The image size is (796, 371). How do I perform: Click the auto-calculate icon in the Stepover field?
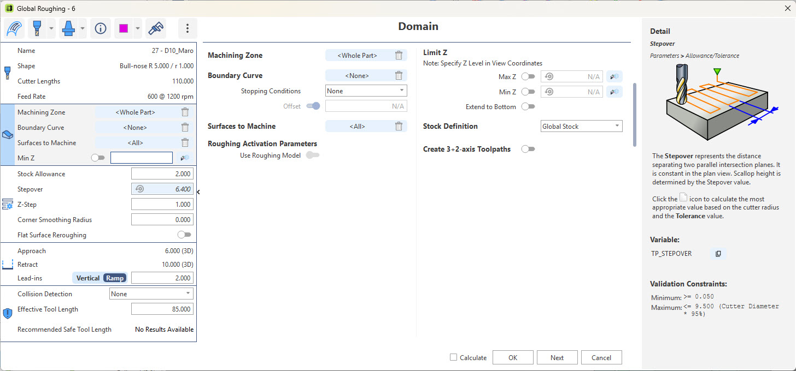point(139,189)
